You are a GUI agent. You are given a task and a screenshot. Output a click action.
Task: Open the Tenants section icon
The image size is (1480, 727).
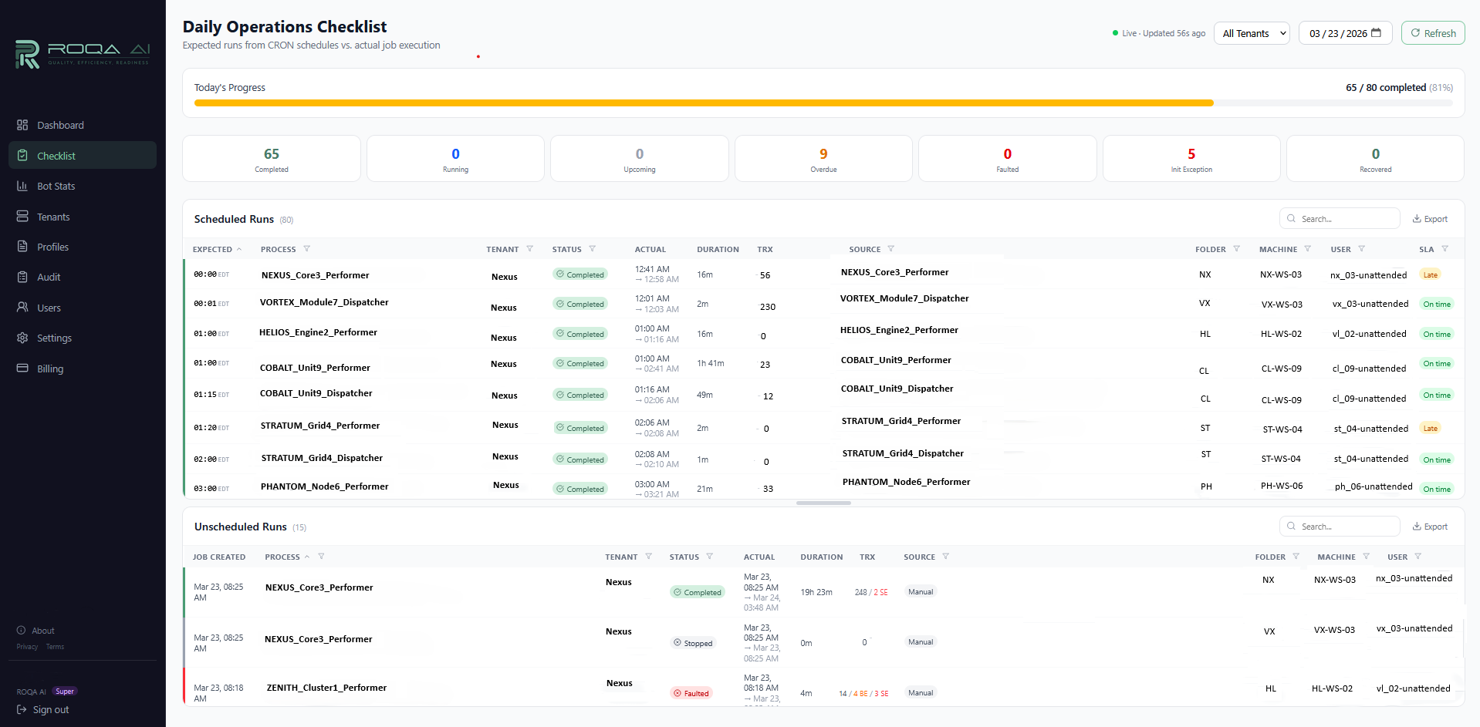coord(23,217)
